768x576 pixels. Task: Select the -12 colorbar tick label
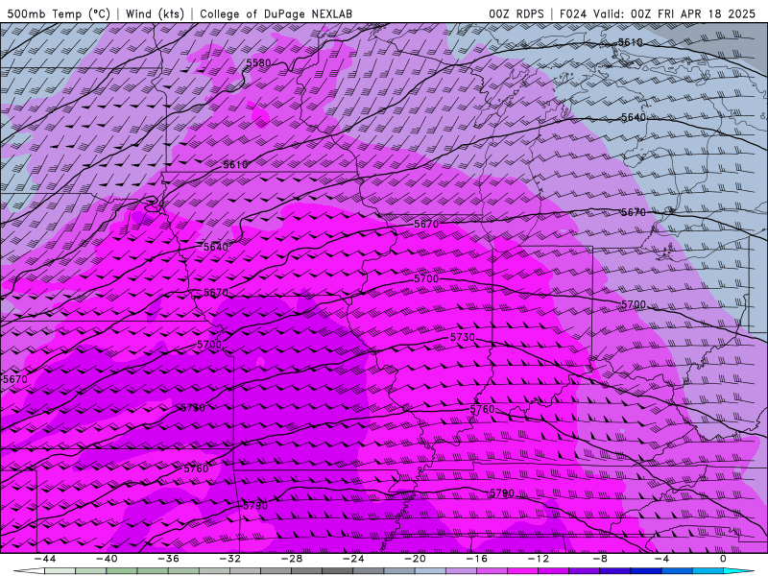pos(539,559)
